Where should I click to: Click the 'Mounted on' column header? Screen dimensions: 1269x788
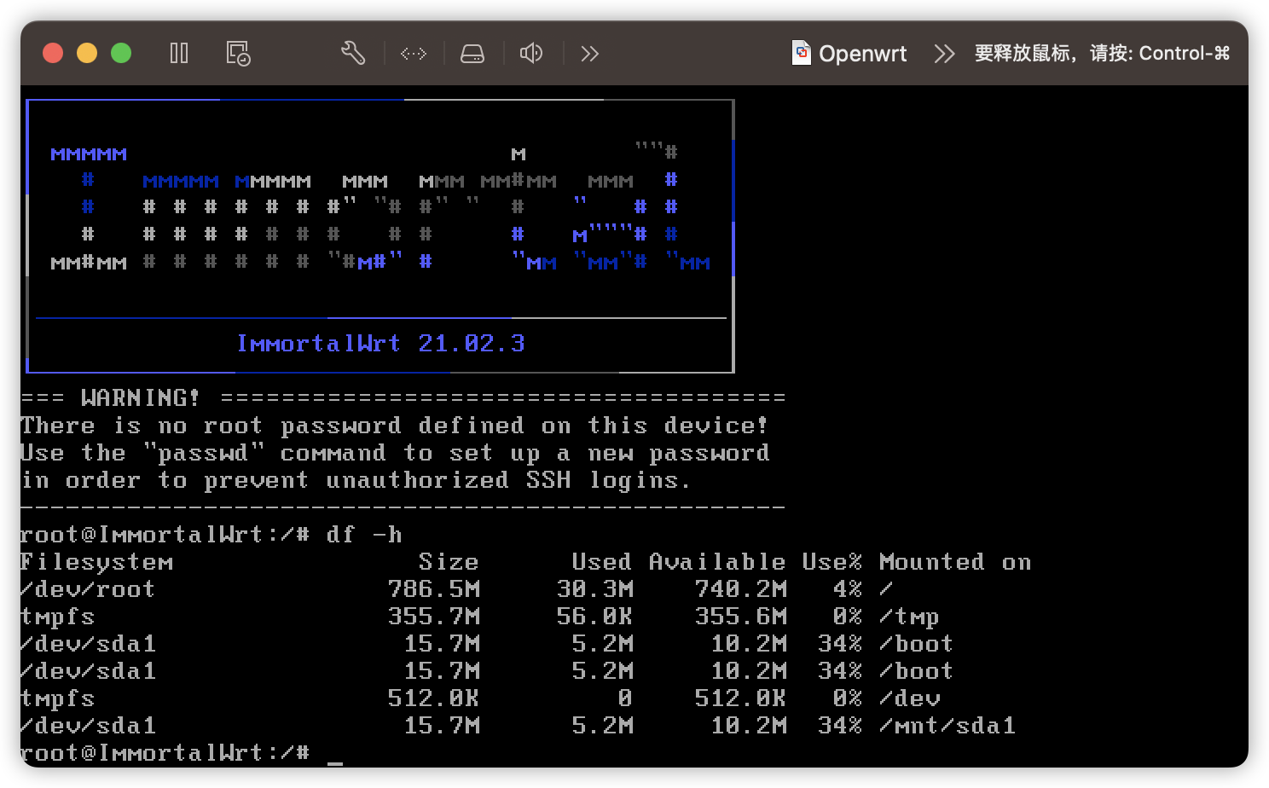[x=955, y=562]
